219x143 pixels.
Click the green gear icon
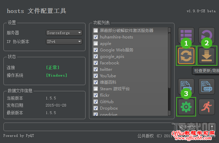click(186, 107)
